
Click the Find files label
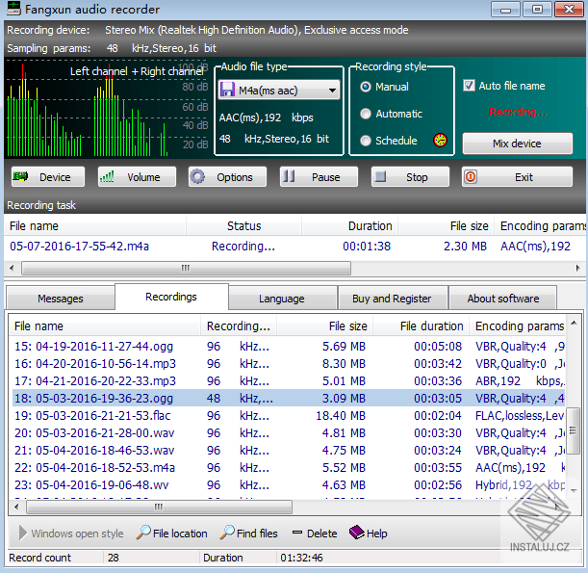click(257, 534)
